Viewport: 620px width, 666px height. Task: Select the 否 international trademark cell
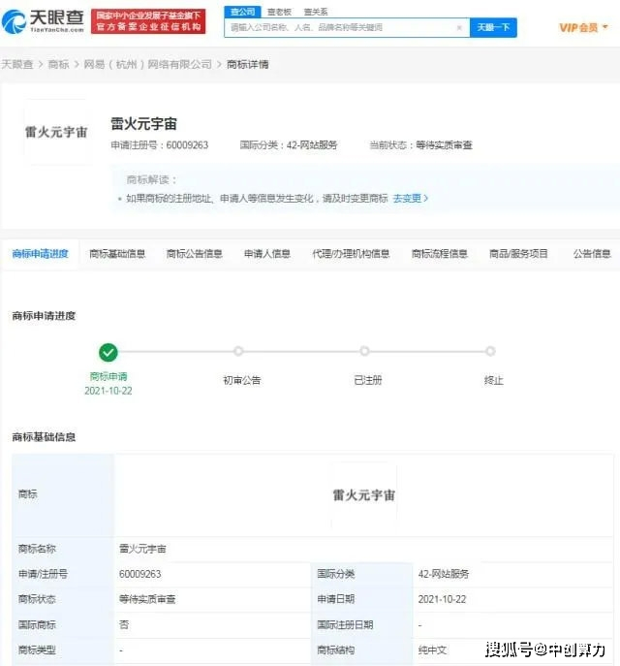click(x=212, y=625)
